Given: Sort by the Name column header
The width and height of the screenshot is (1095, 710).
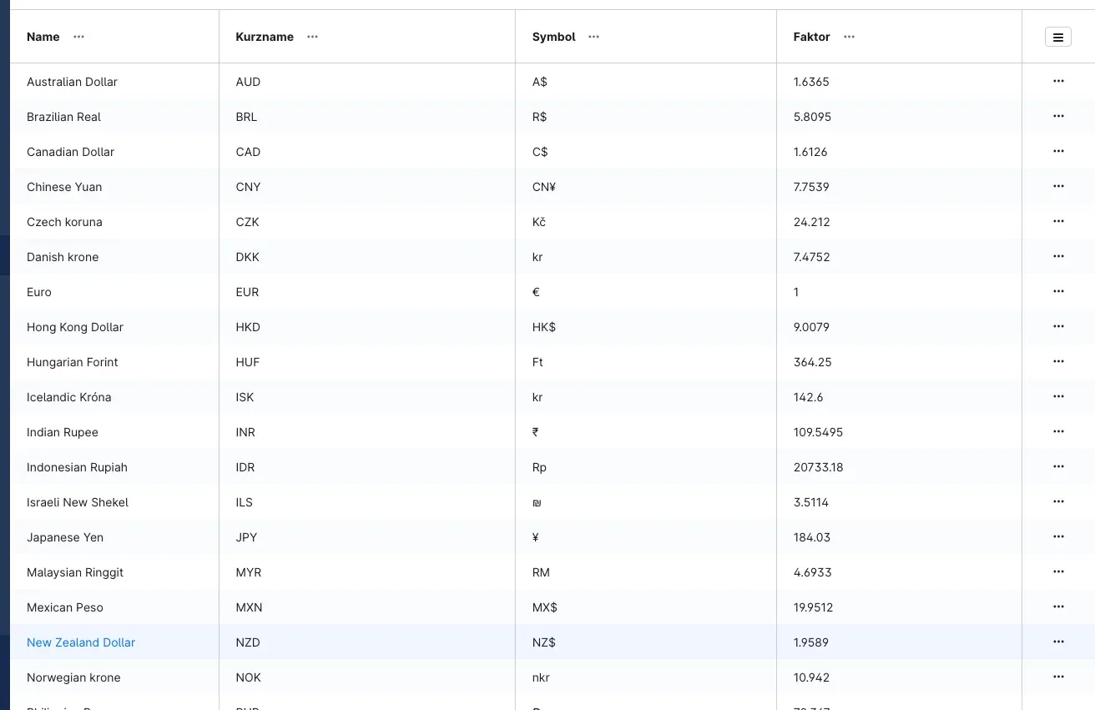Looking at the screenshot, I should pos(43,37).
